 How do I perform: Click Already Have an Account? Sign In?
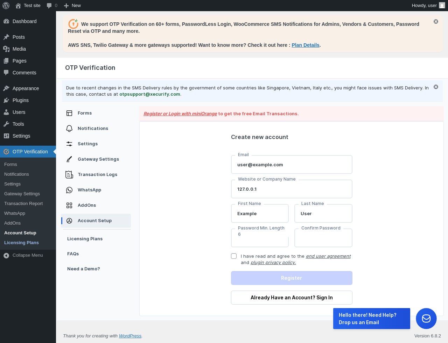(x=292, y=298)
